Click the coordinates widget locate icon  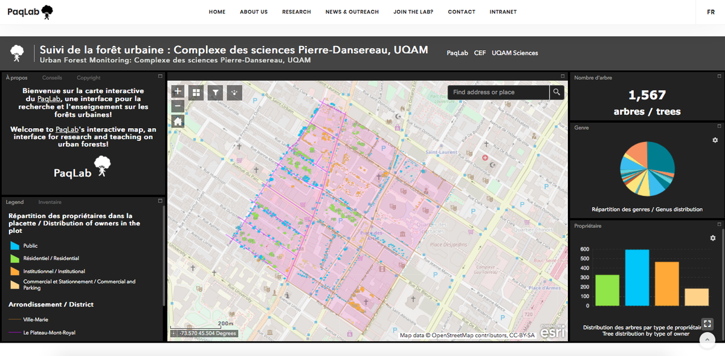click(174, 333)
